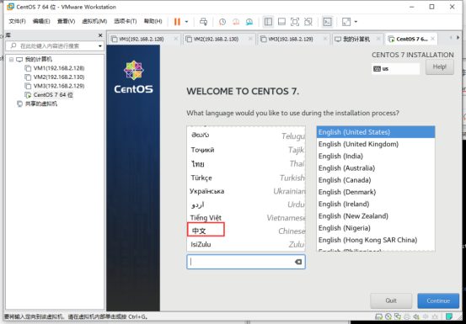Viewport: 466px width, 324px height.
Task: Open the snapshot manager icon
Action: click(249, 22)
